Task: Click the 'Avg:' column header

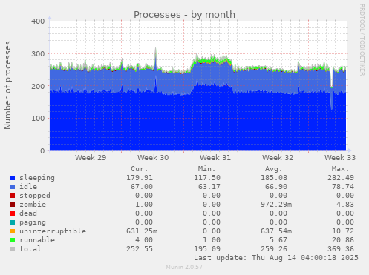Action: click(273, 169)
